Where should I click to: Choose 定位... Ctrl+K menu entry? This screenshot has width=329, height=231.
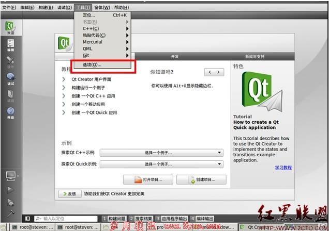click(102, 15)
